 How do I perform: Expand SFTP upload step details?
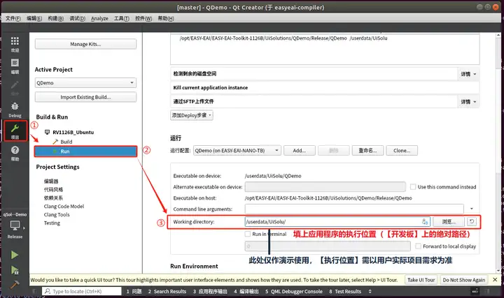(x=468, y=102)
